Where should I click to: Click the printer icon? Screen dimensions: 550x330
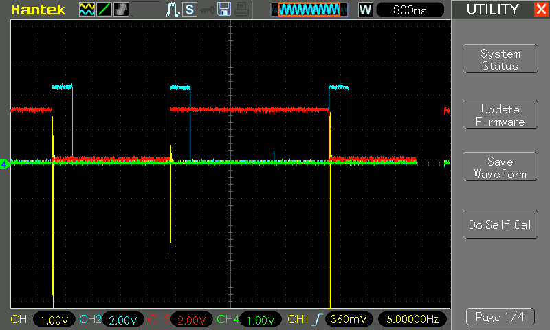pos(241,10)
